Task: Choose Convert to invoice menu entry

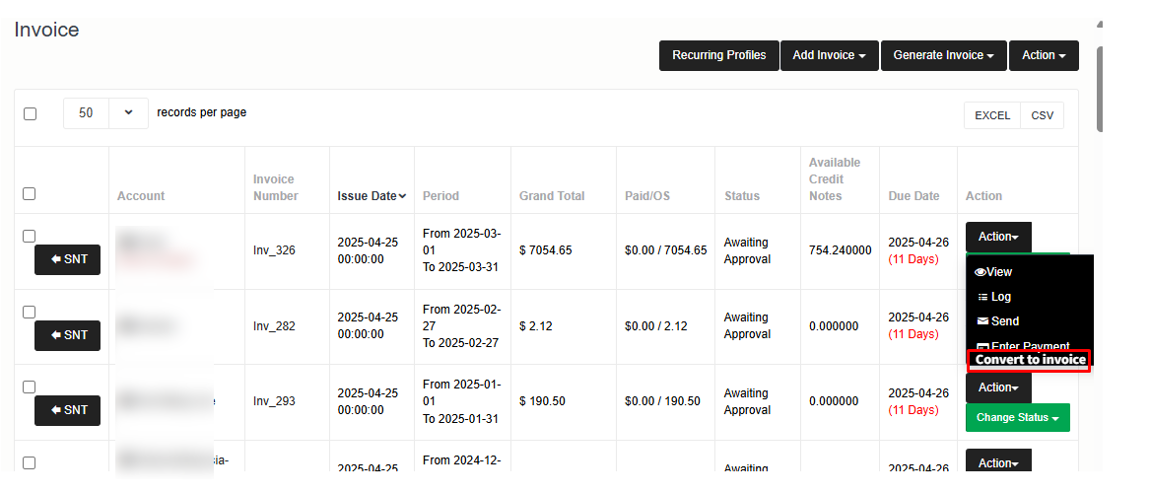Action: tap(1030, 360)
